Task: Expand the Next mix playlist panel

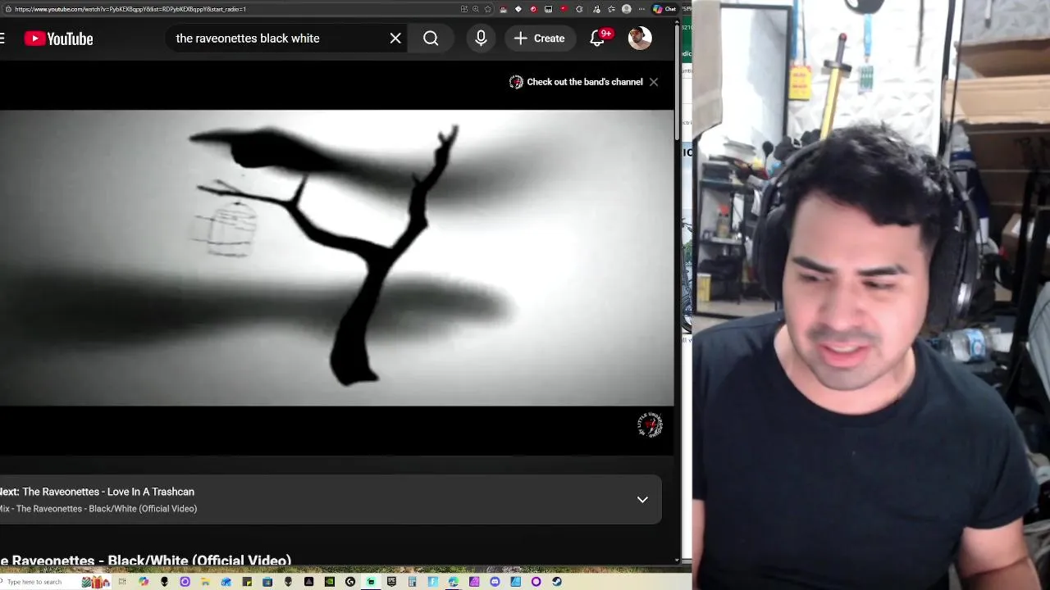Action: (x=642, y=500)
